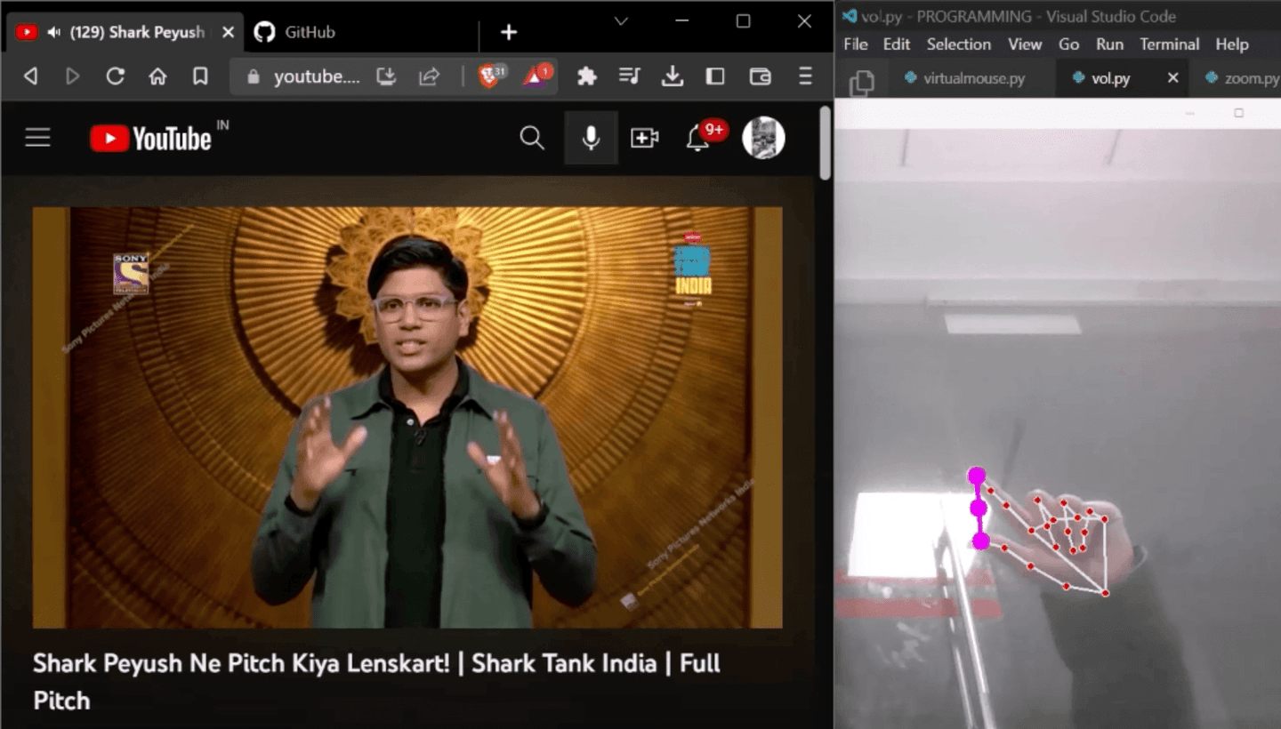Search YouTube with voice microphone
Image resolution: width=1281 pixels, height=729 pixels.
pyautogui.click(x=591, y=138)
